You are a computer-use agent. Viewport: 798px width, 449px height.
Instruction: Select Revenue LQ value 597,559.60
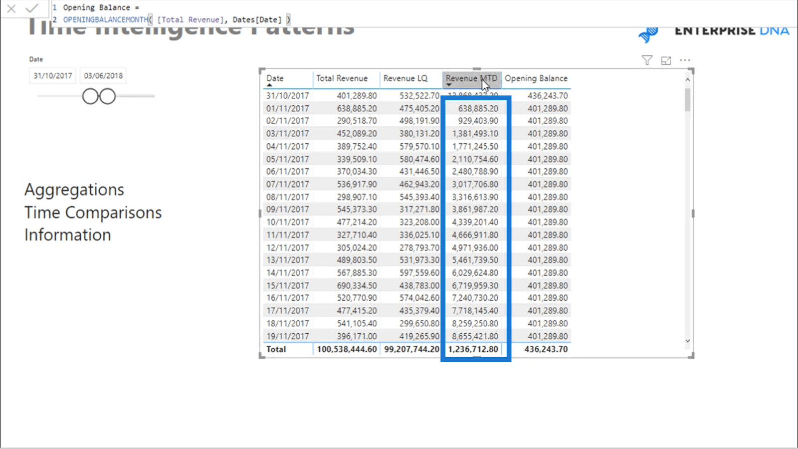point(419,273)
